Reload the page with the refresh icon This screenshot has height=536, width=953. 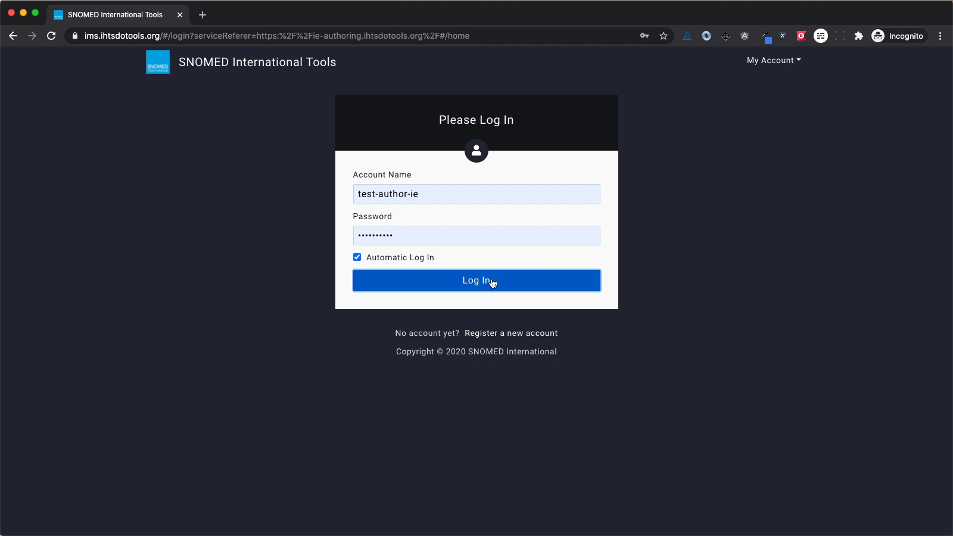coord(51,36)
